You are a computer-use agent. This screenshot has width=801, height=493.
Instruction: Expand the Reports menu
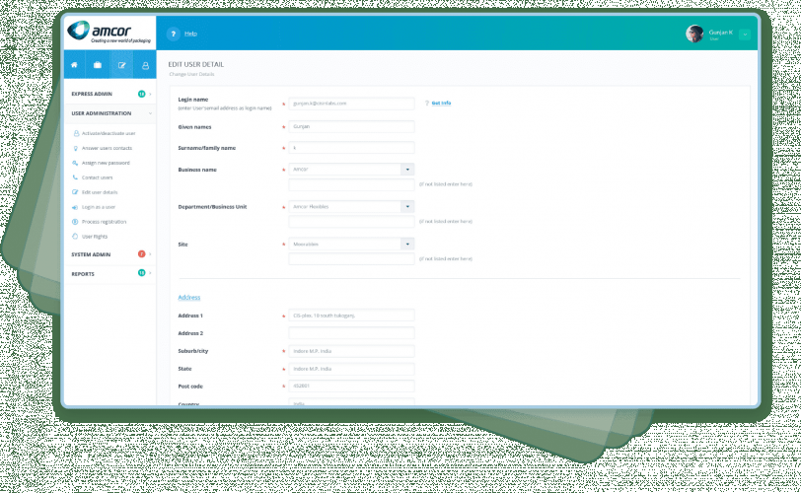tap(109, 273)
